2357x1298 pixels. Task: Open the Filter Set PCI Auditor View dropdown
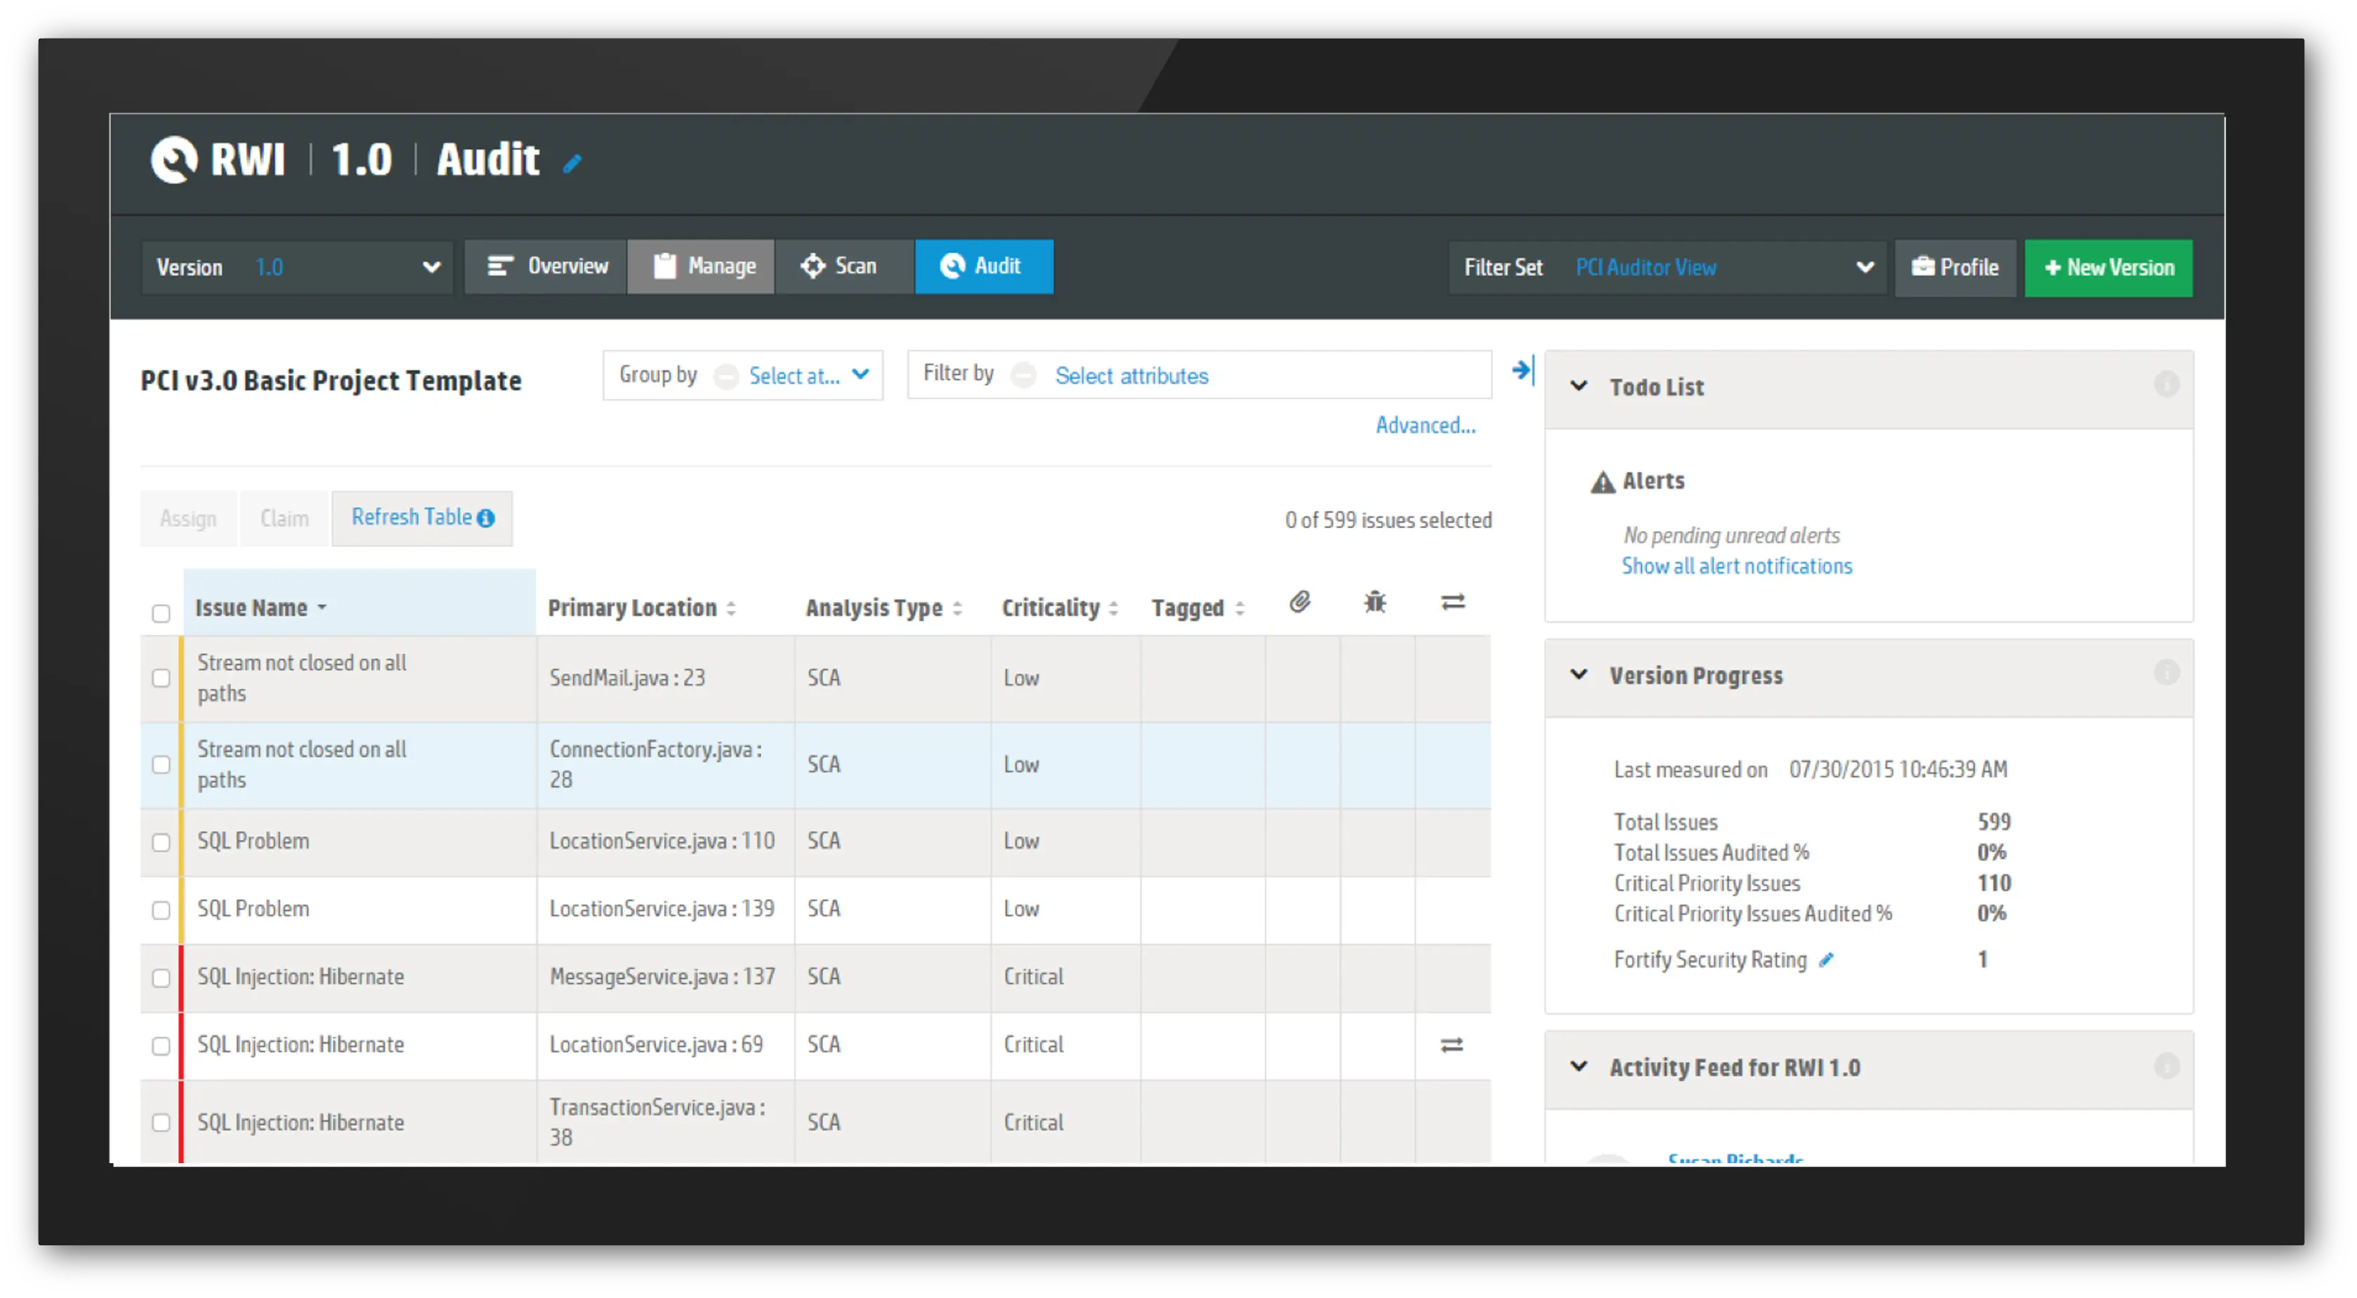click(x=1667, y=268)
